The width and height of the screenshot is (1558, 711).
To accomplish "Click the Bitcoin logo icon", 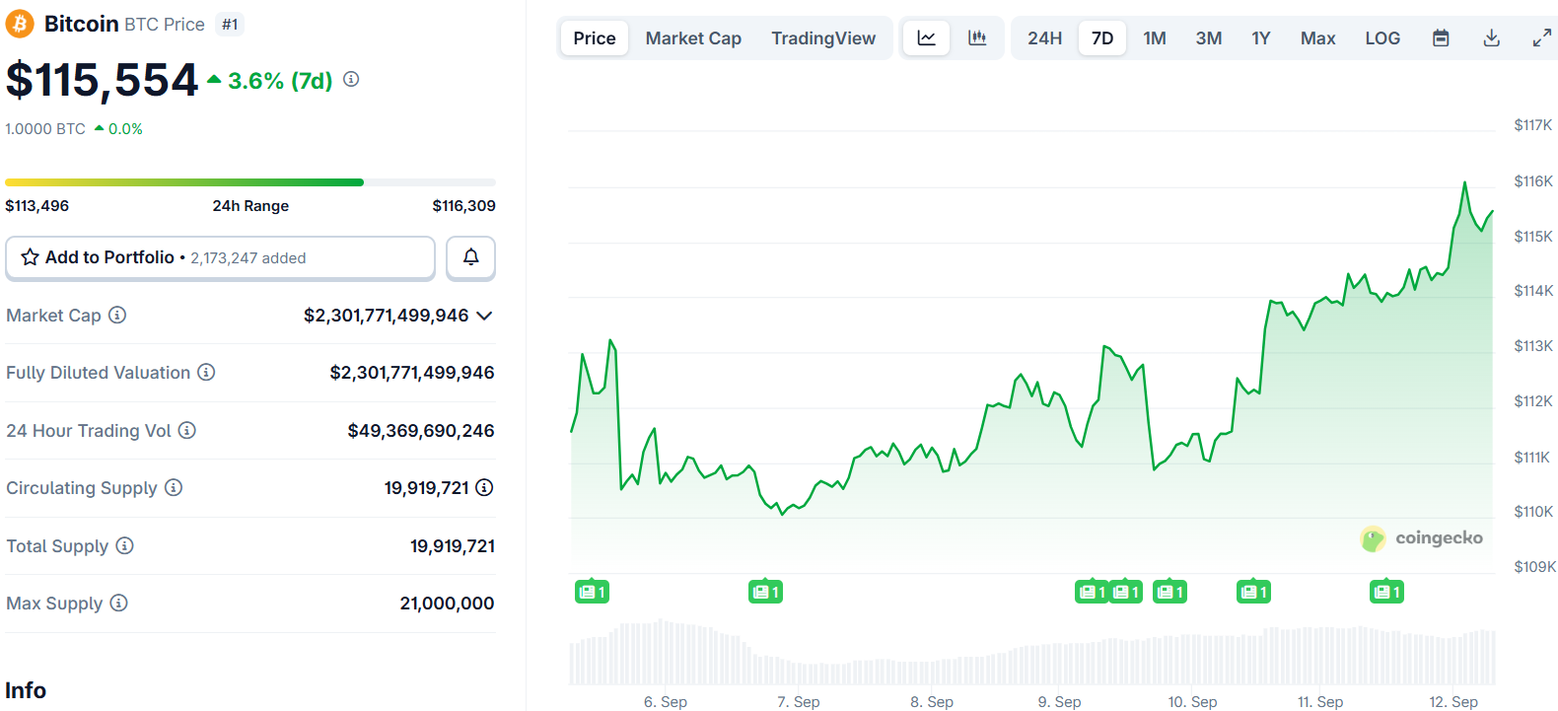I will click(x=20, y=24).
